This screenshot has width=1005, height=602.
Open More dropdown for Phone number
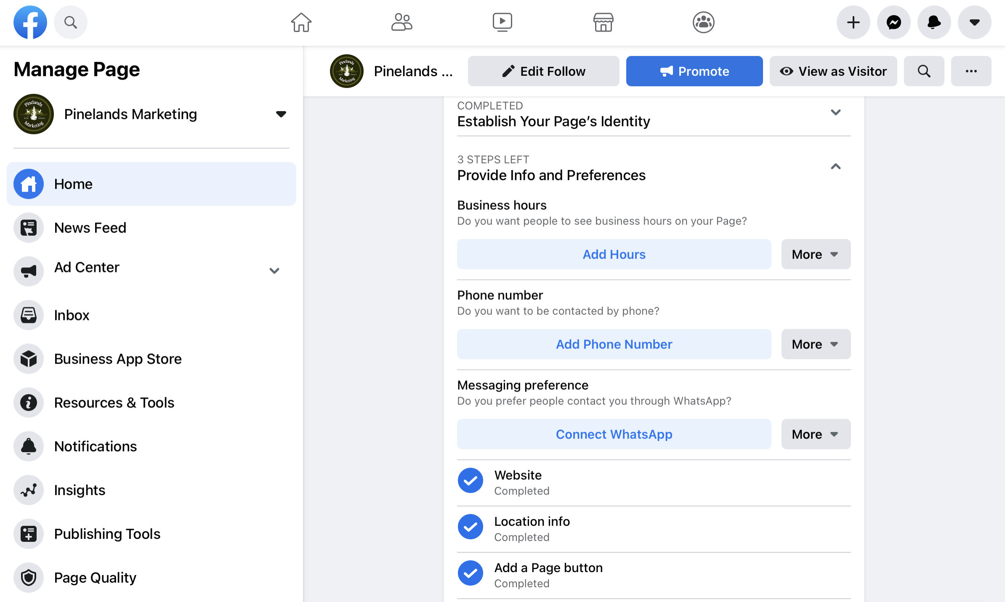click(816, 344)
